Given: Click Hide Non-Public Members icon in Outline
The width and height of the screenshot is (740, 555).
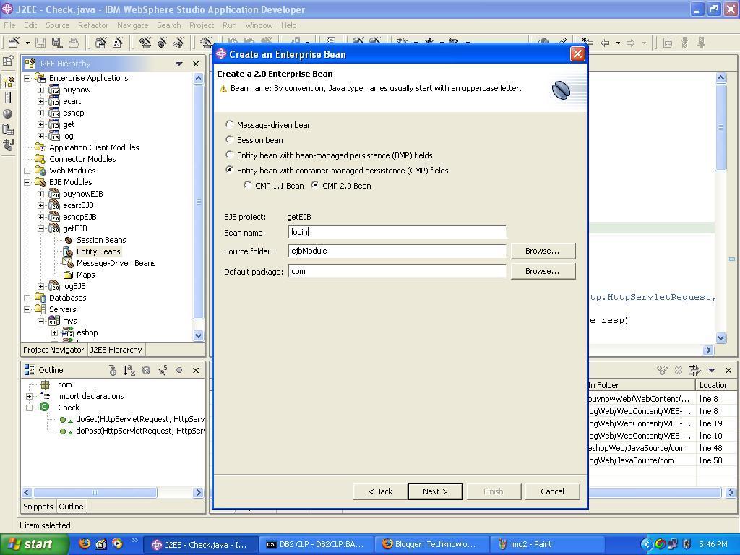Looking at the screenshot, I should tap(179, 371).
